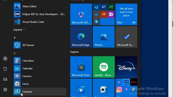The image size is (174, 97).
Task: Open PowerPoint from the Office tile folder
Action: click(104, 14)
